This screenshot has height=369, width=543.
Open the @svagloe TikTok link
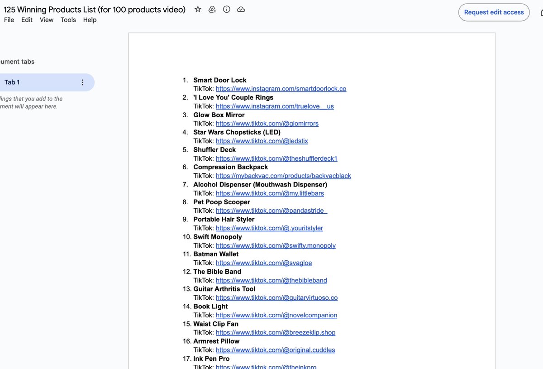click(x=264, y=263)
